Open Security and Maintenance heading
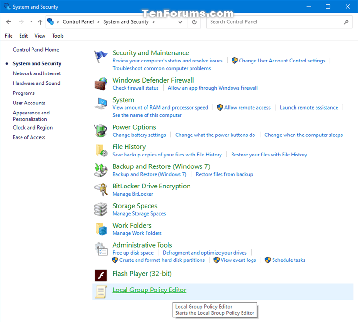Image resolution: width=358 pixels, height=322 pixels. pyautogui.click(x=150, y=53)
